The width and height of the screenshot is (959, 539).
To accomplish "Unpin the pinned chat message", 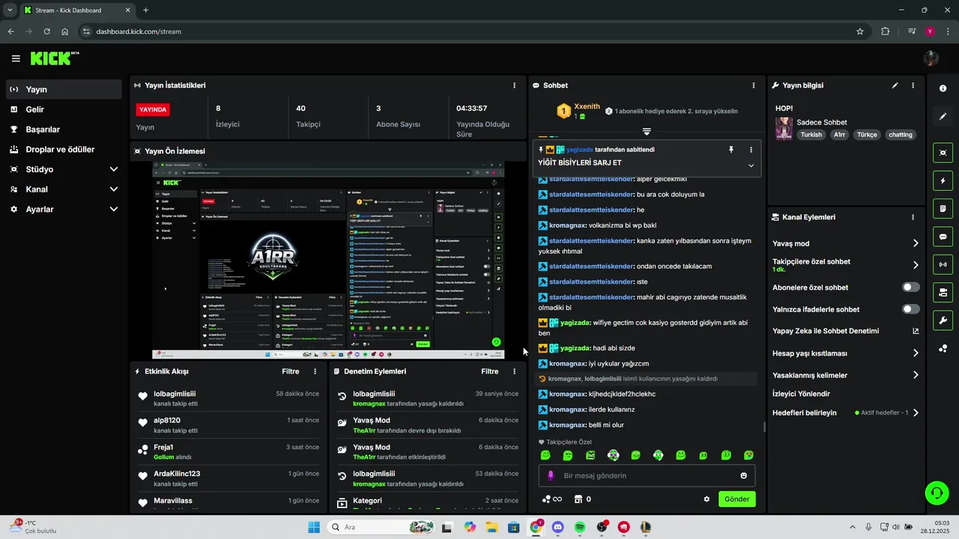I will point(731,150).
